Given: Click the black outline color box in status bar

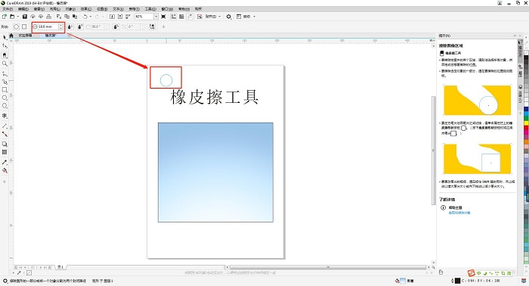Looking at the screenshot, I should [457, 281].
